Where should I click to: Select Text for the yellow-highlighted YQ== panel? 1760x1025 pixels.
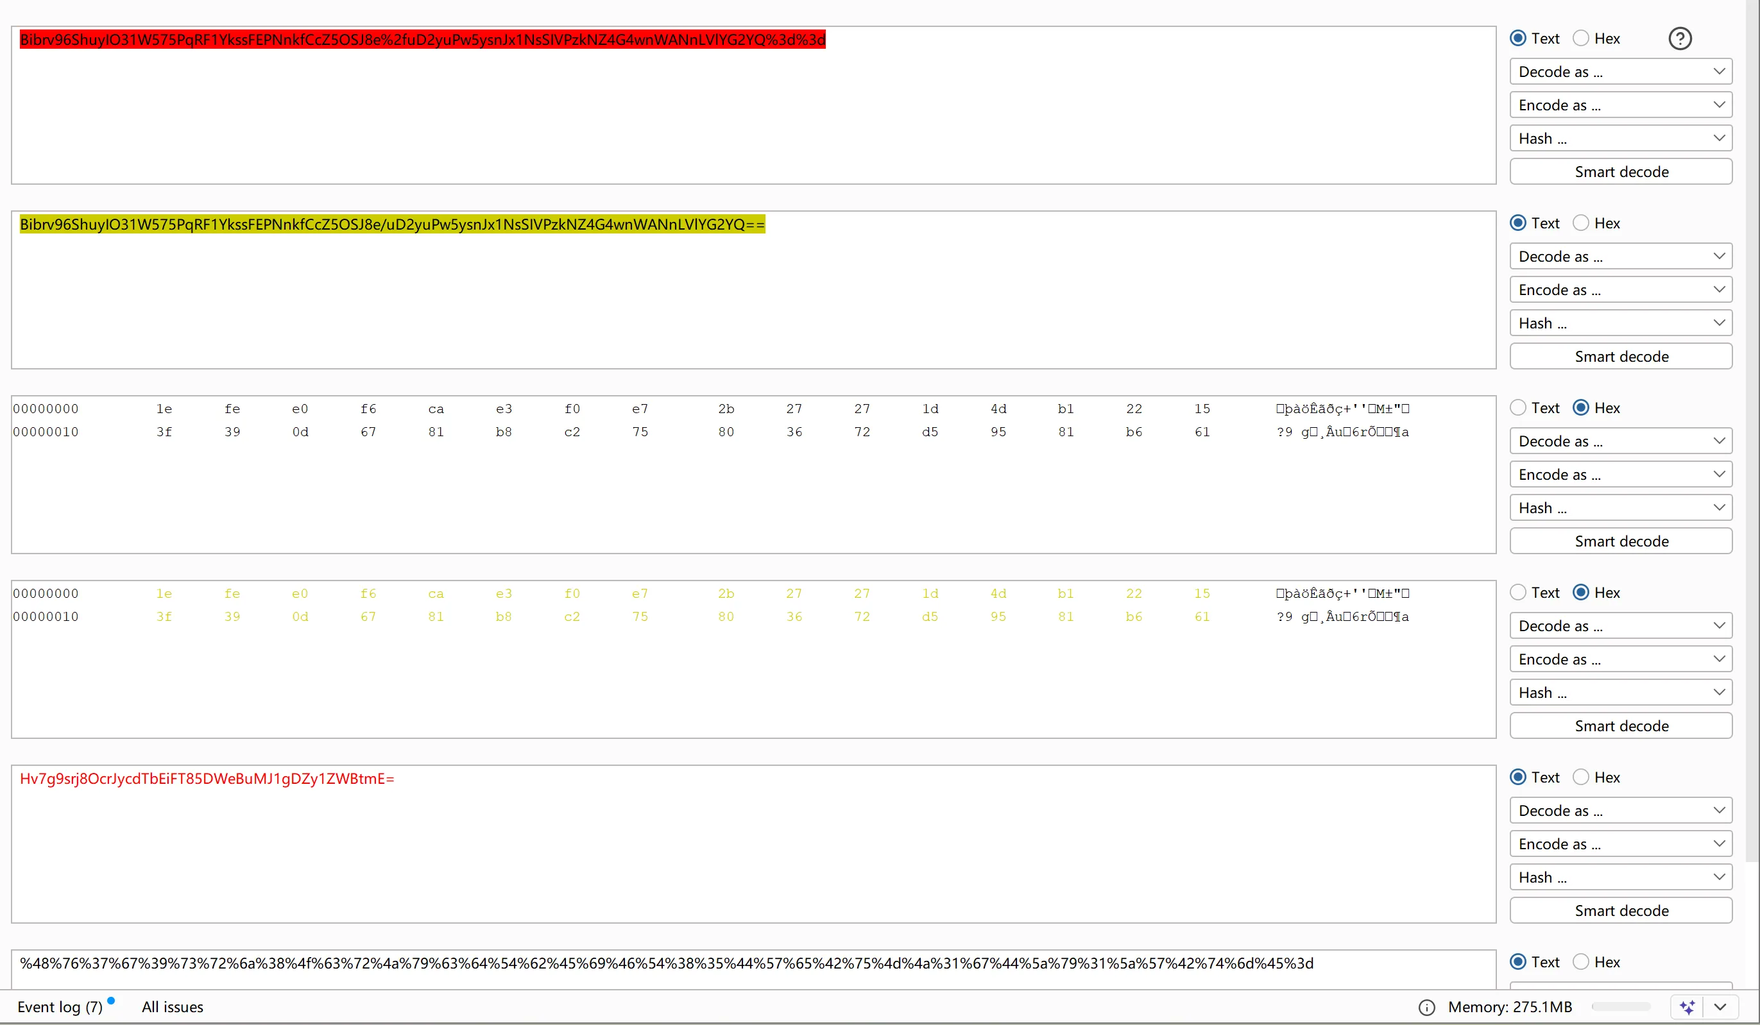pyautogui.click(x=1534, y=223)
